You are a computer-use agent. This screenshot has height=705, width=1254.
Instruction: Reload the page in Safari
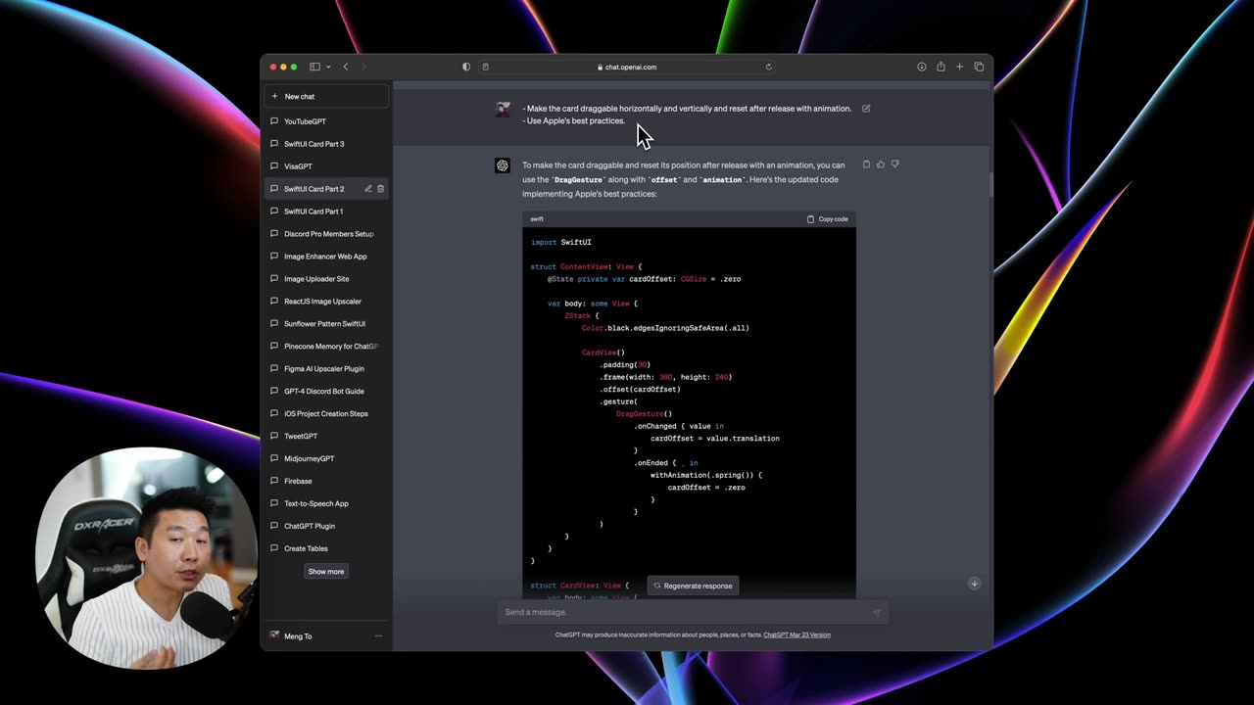coord(768,67)
